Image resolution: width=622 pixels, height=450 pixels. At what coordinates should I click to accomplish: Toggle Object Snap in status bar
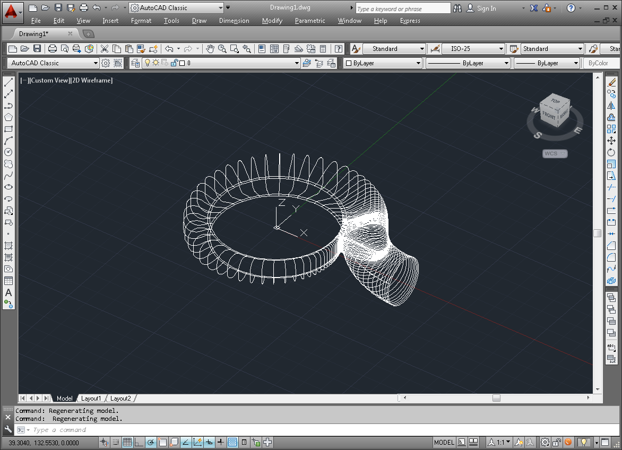(x=162, y=442)
